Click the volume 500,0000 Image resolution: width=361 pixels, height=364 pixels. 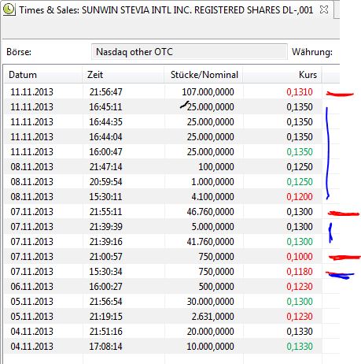coord(216,287)
